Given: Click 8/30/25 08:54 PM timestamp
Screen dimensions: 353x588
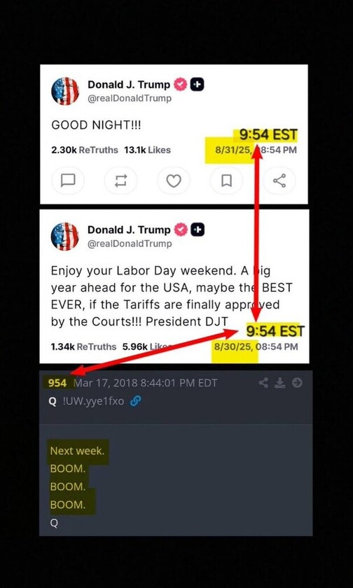Looking at the screenshot, I should coord(256,346).
